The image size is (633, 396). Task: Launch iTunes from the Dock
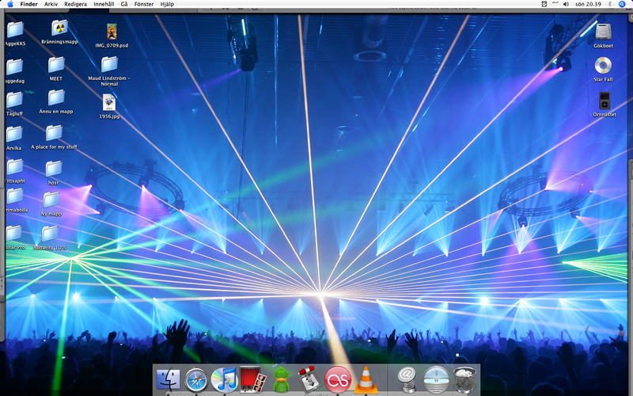224,380
